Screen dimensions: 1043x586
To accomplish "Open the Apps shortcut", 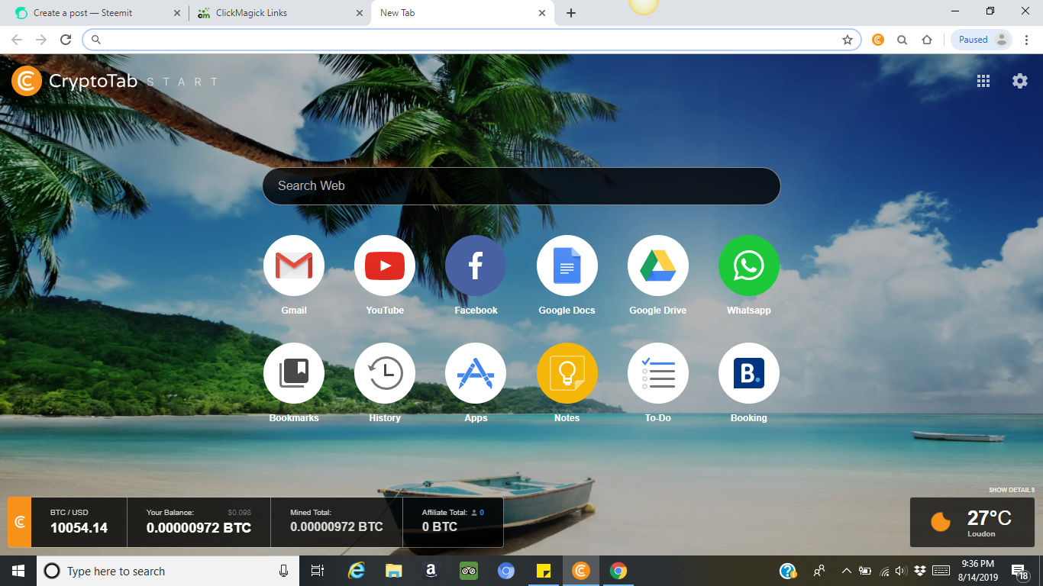I will (476, 373).
